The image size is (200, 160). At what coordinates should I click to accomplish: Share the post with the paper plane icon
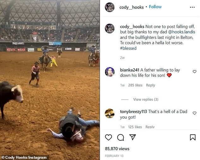[x=132, y=137]
